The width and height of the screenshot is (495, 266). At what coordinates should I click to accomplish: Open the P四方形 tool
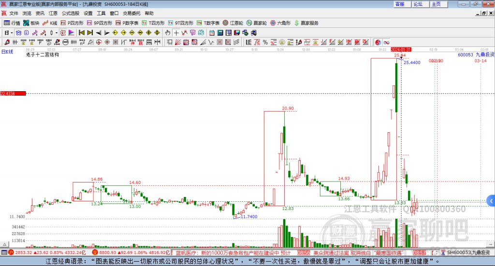72,23
